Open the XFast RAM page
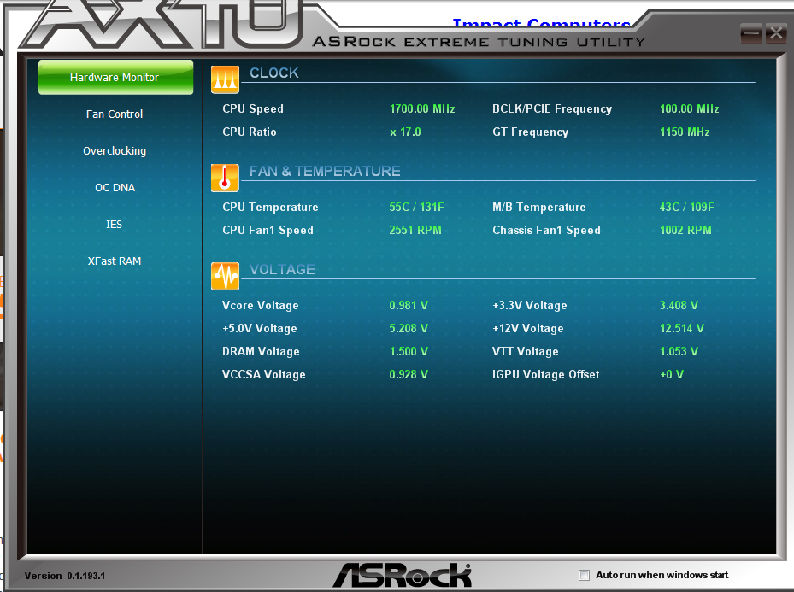The height and width of the screenshot is (592, 794). coord(115,261)
